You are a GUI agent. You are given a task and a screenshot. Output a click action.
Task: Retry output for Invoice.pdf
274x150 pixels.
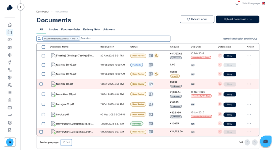pyautogui.click(x=229, y=115)
